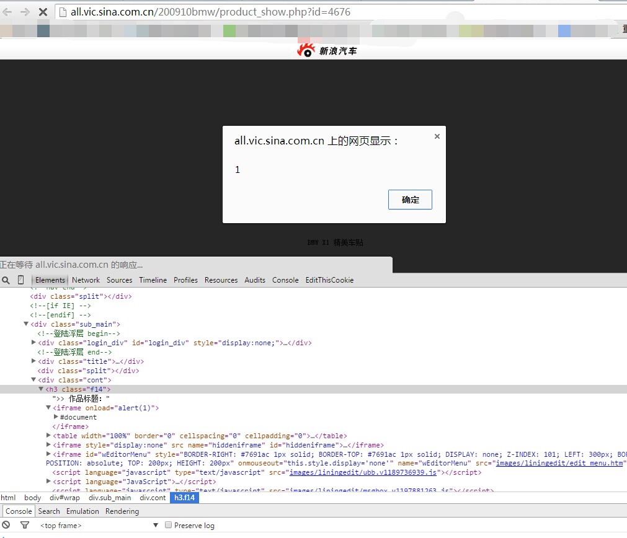Screen dimensions: 627x538
Task: Expand the #document node
Action: (x=56, y=417)
